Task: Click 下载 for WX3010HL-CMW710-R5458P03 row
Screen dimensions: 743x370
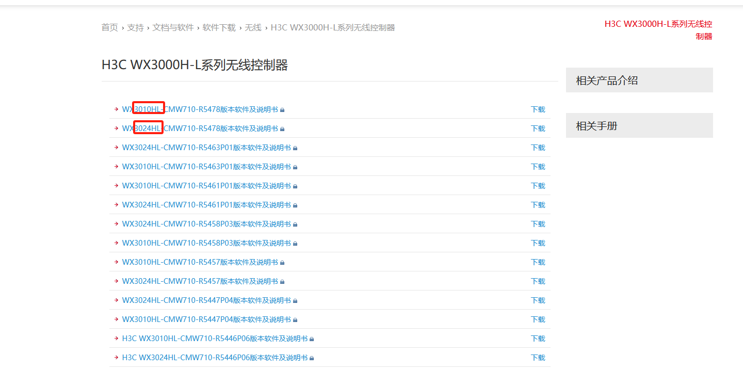Action: pos(538,243)
